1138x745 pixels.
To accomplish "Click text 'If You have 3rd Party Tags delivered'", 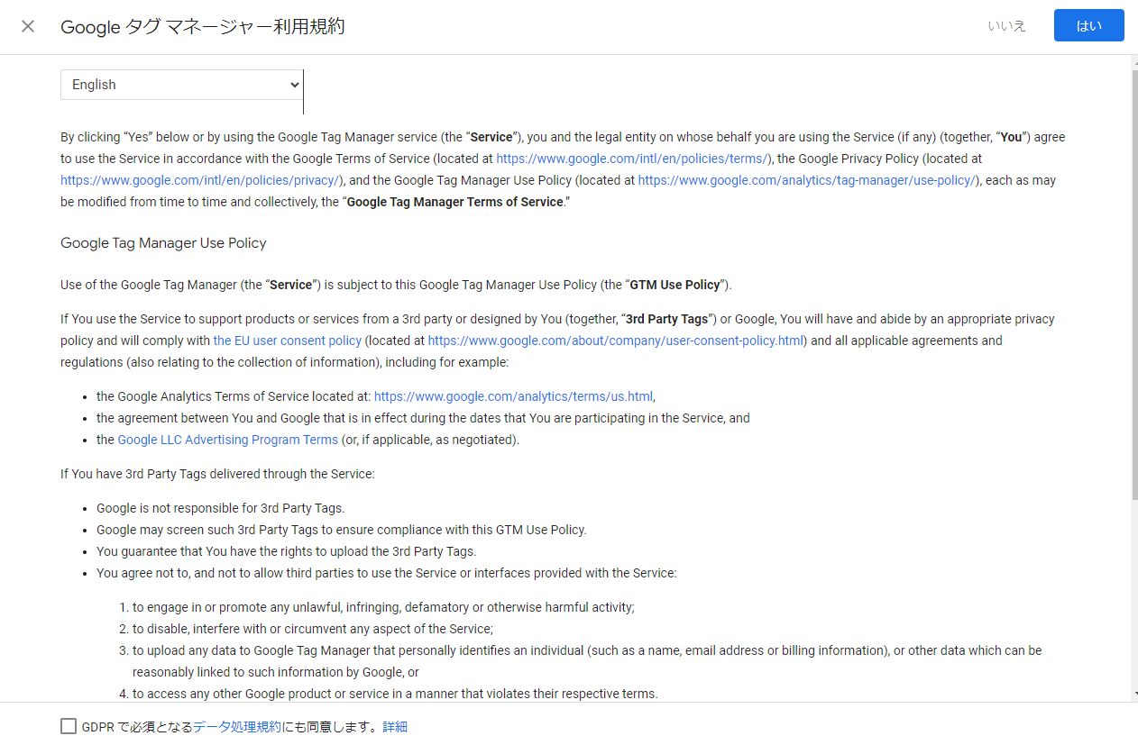I will pos(217,474).
